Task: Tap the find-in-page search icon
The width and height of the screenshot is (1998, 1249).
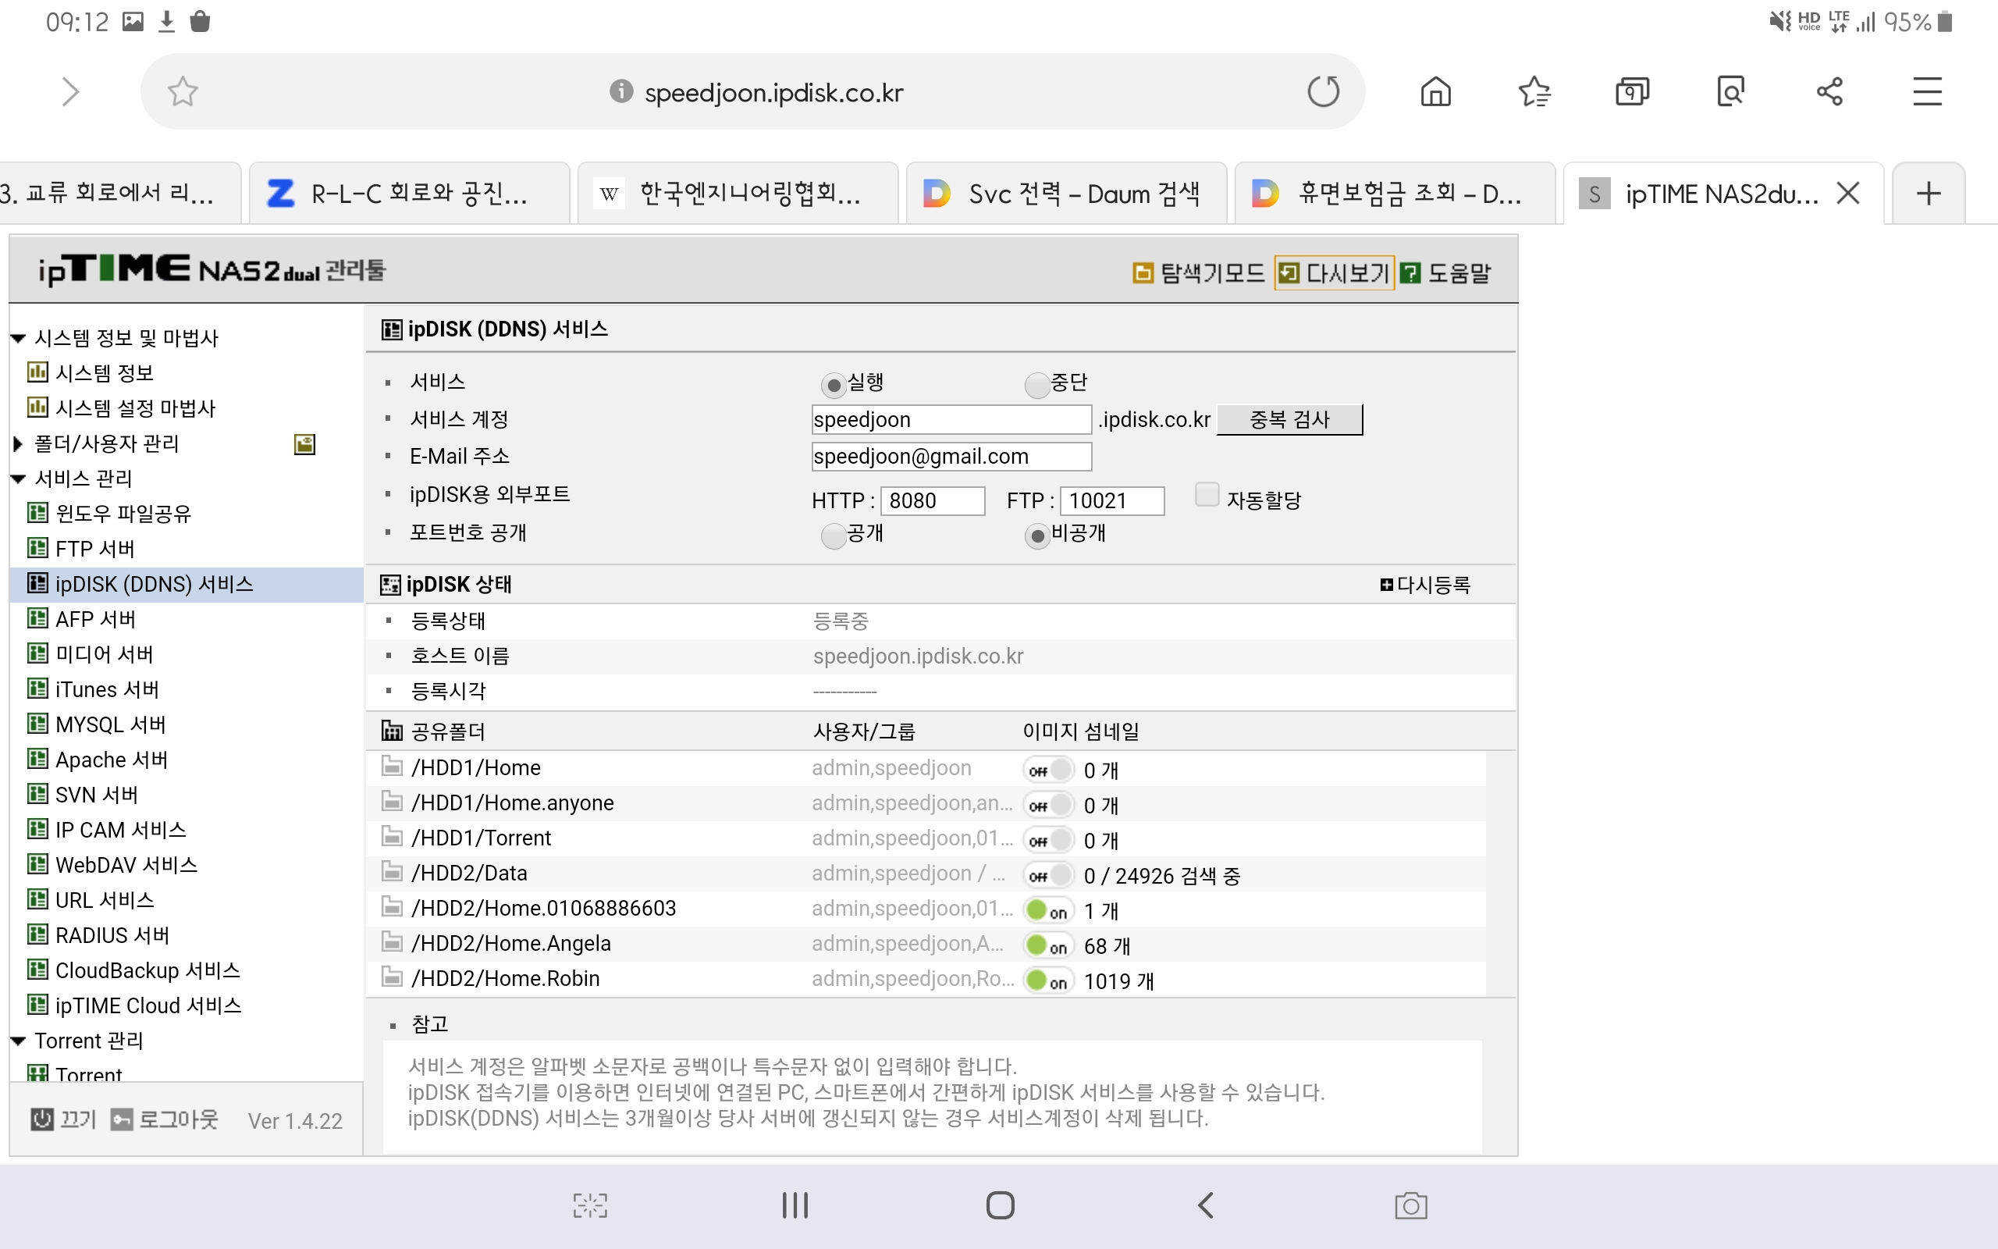Action: (x=1730, y=91)
